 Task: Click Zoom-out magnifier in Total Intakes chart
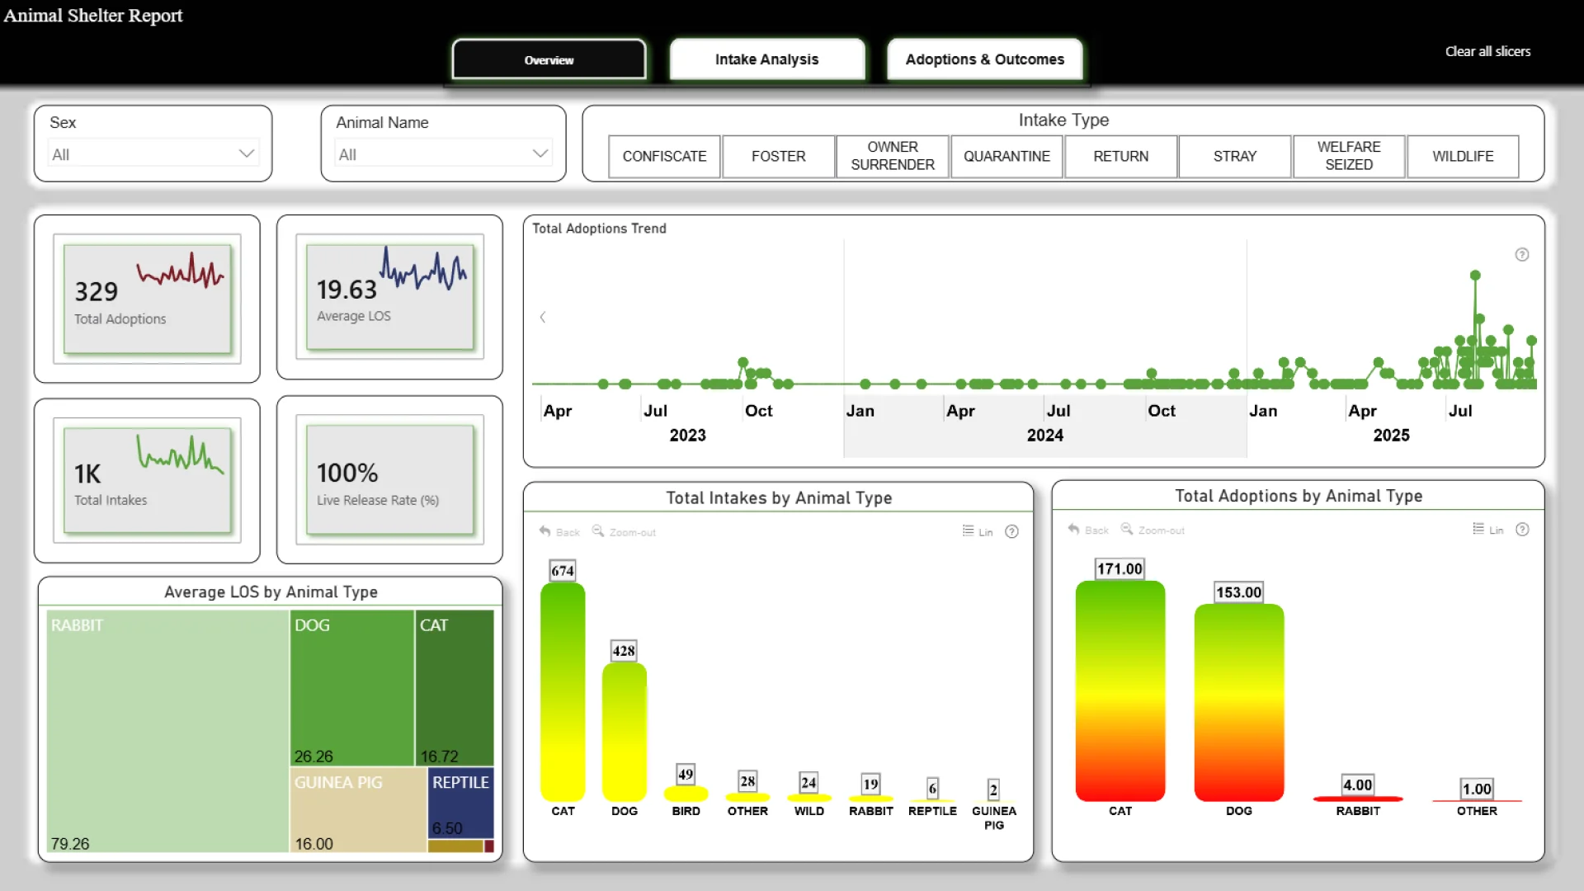click(598, 531)
